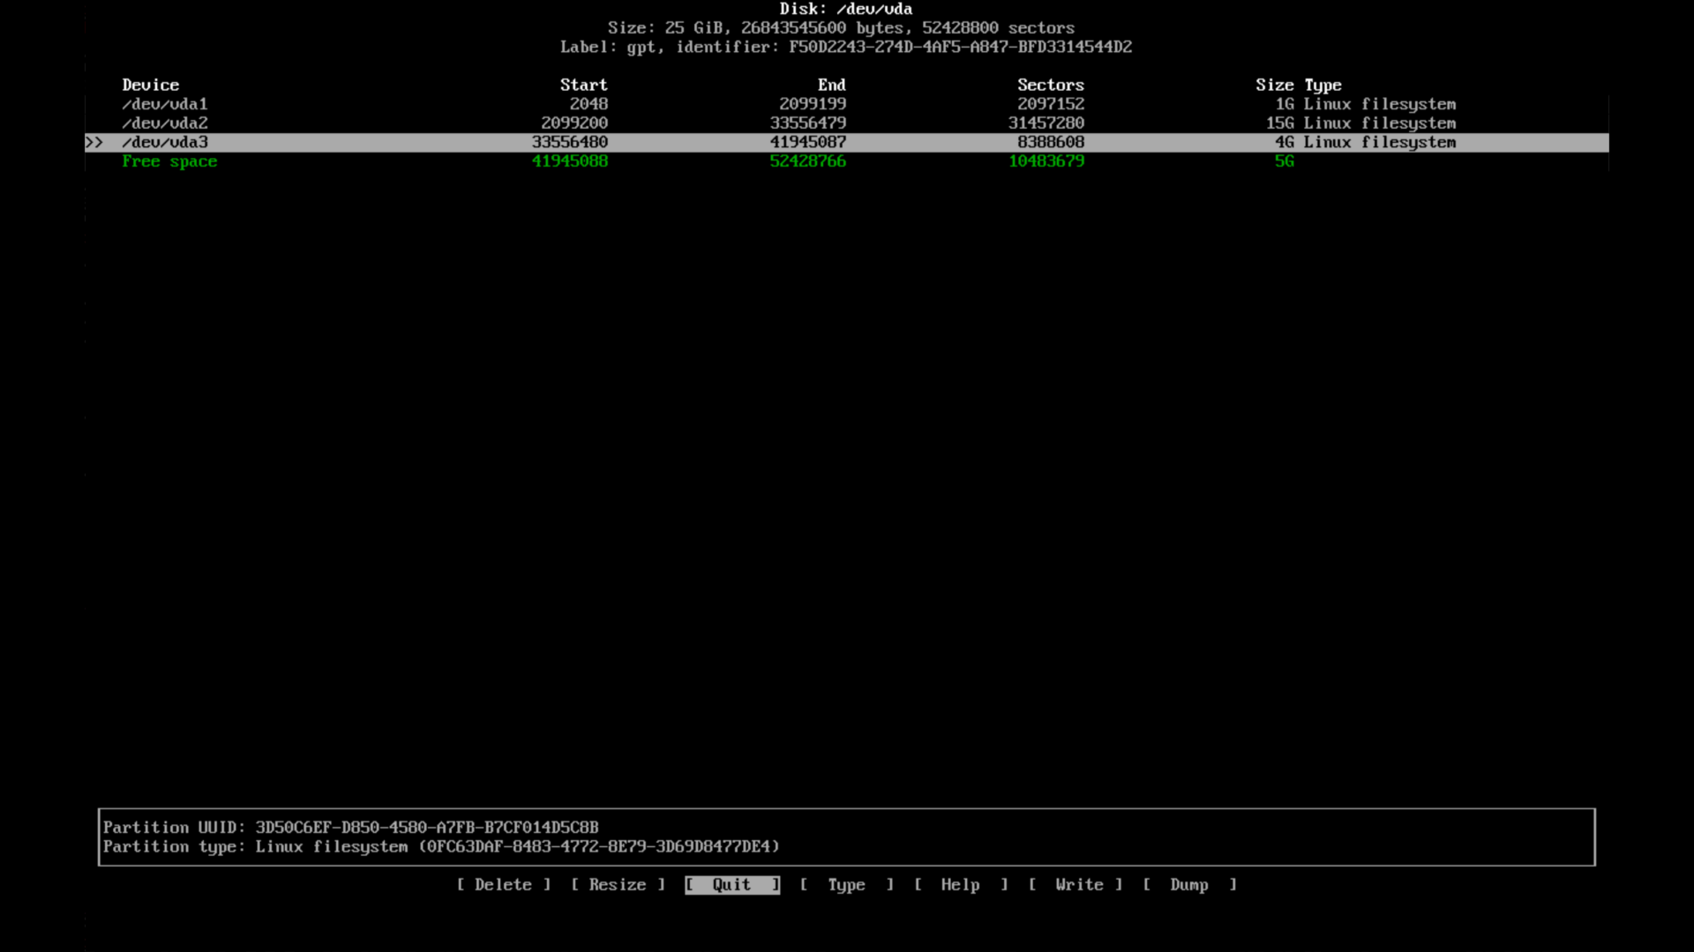Click the Sectors column header

pos(1051,85)
